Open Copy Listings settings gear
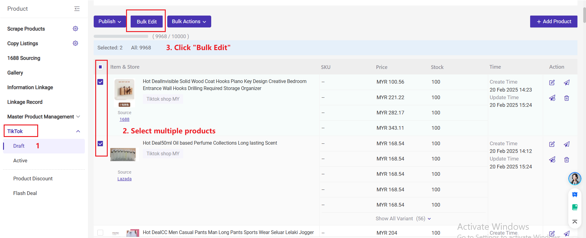This screenshot has height=238, width=586. (x=75, y=43)
